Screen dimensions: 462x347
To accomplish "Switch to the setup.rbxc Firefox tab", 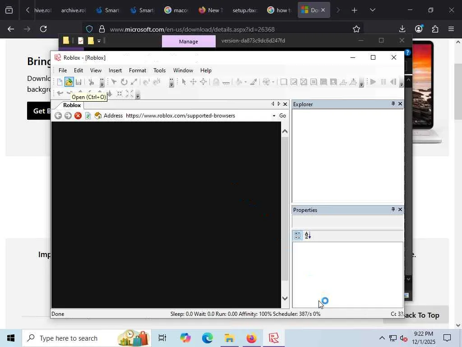I will [244, 10].
